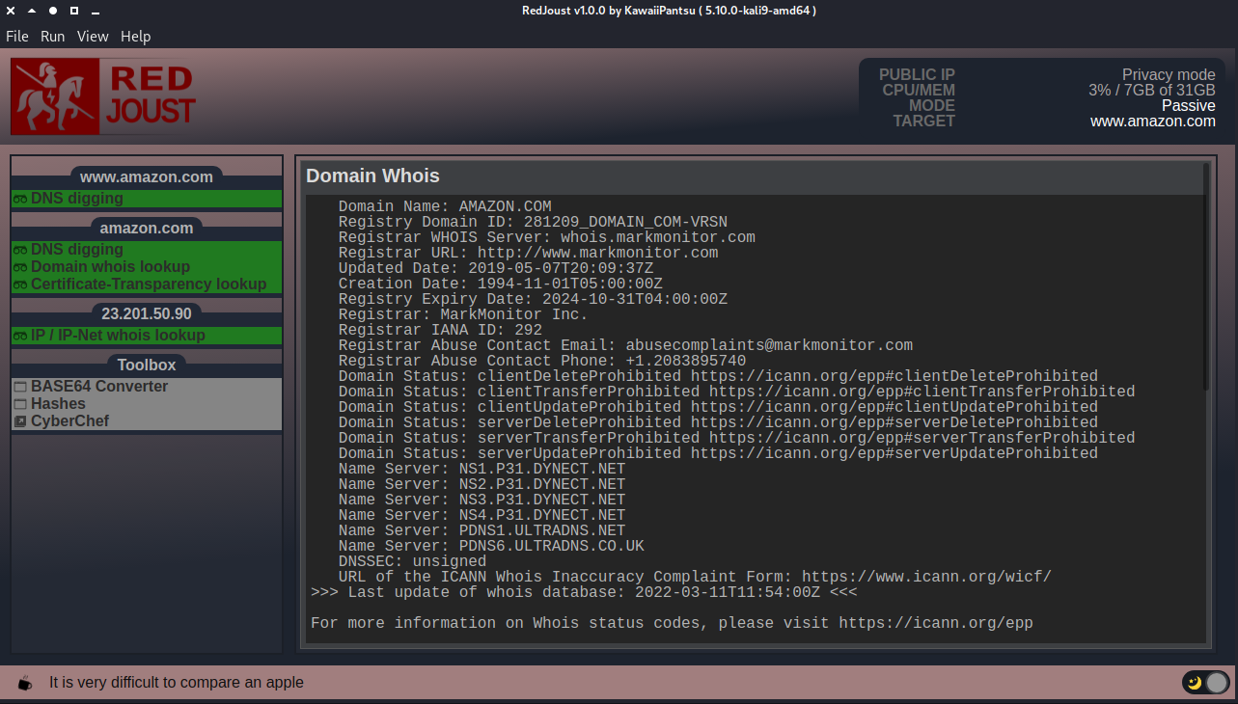This screenshot has width=1238, height=704.
Task: Select the www.amazon.com target header
Action: 147,177
